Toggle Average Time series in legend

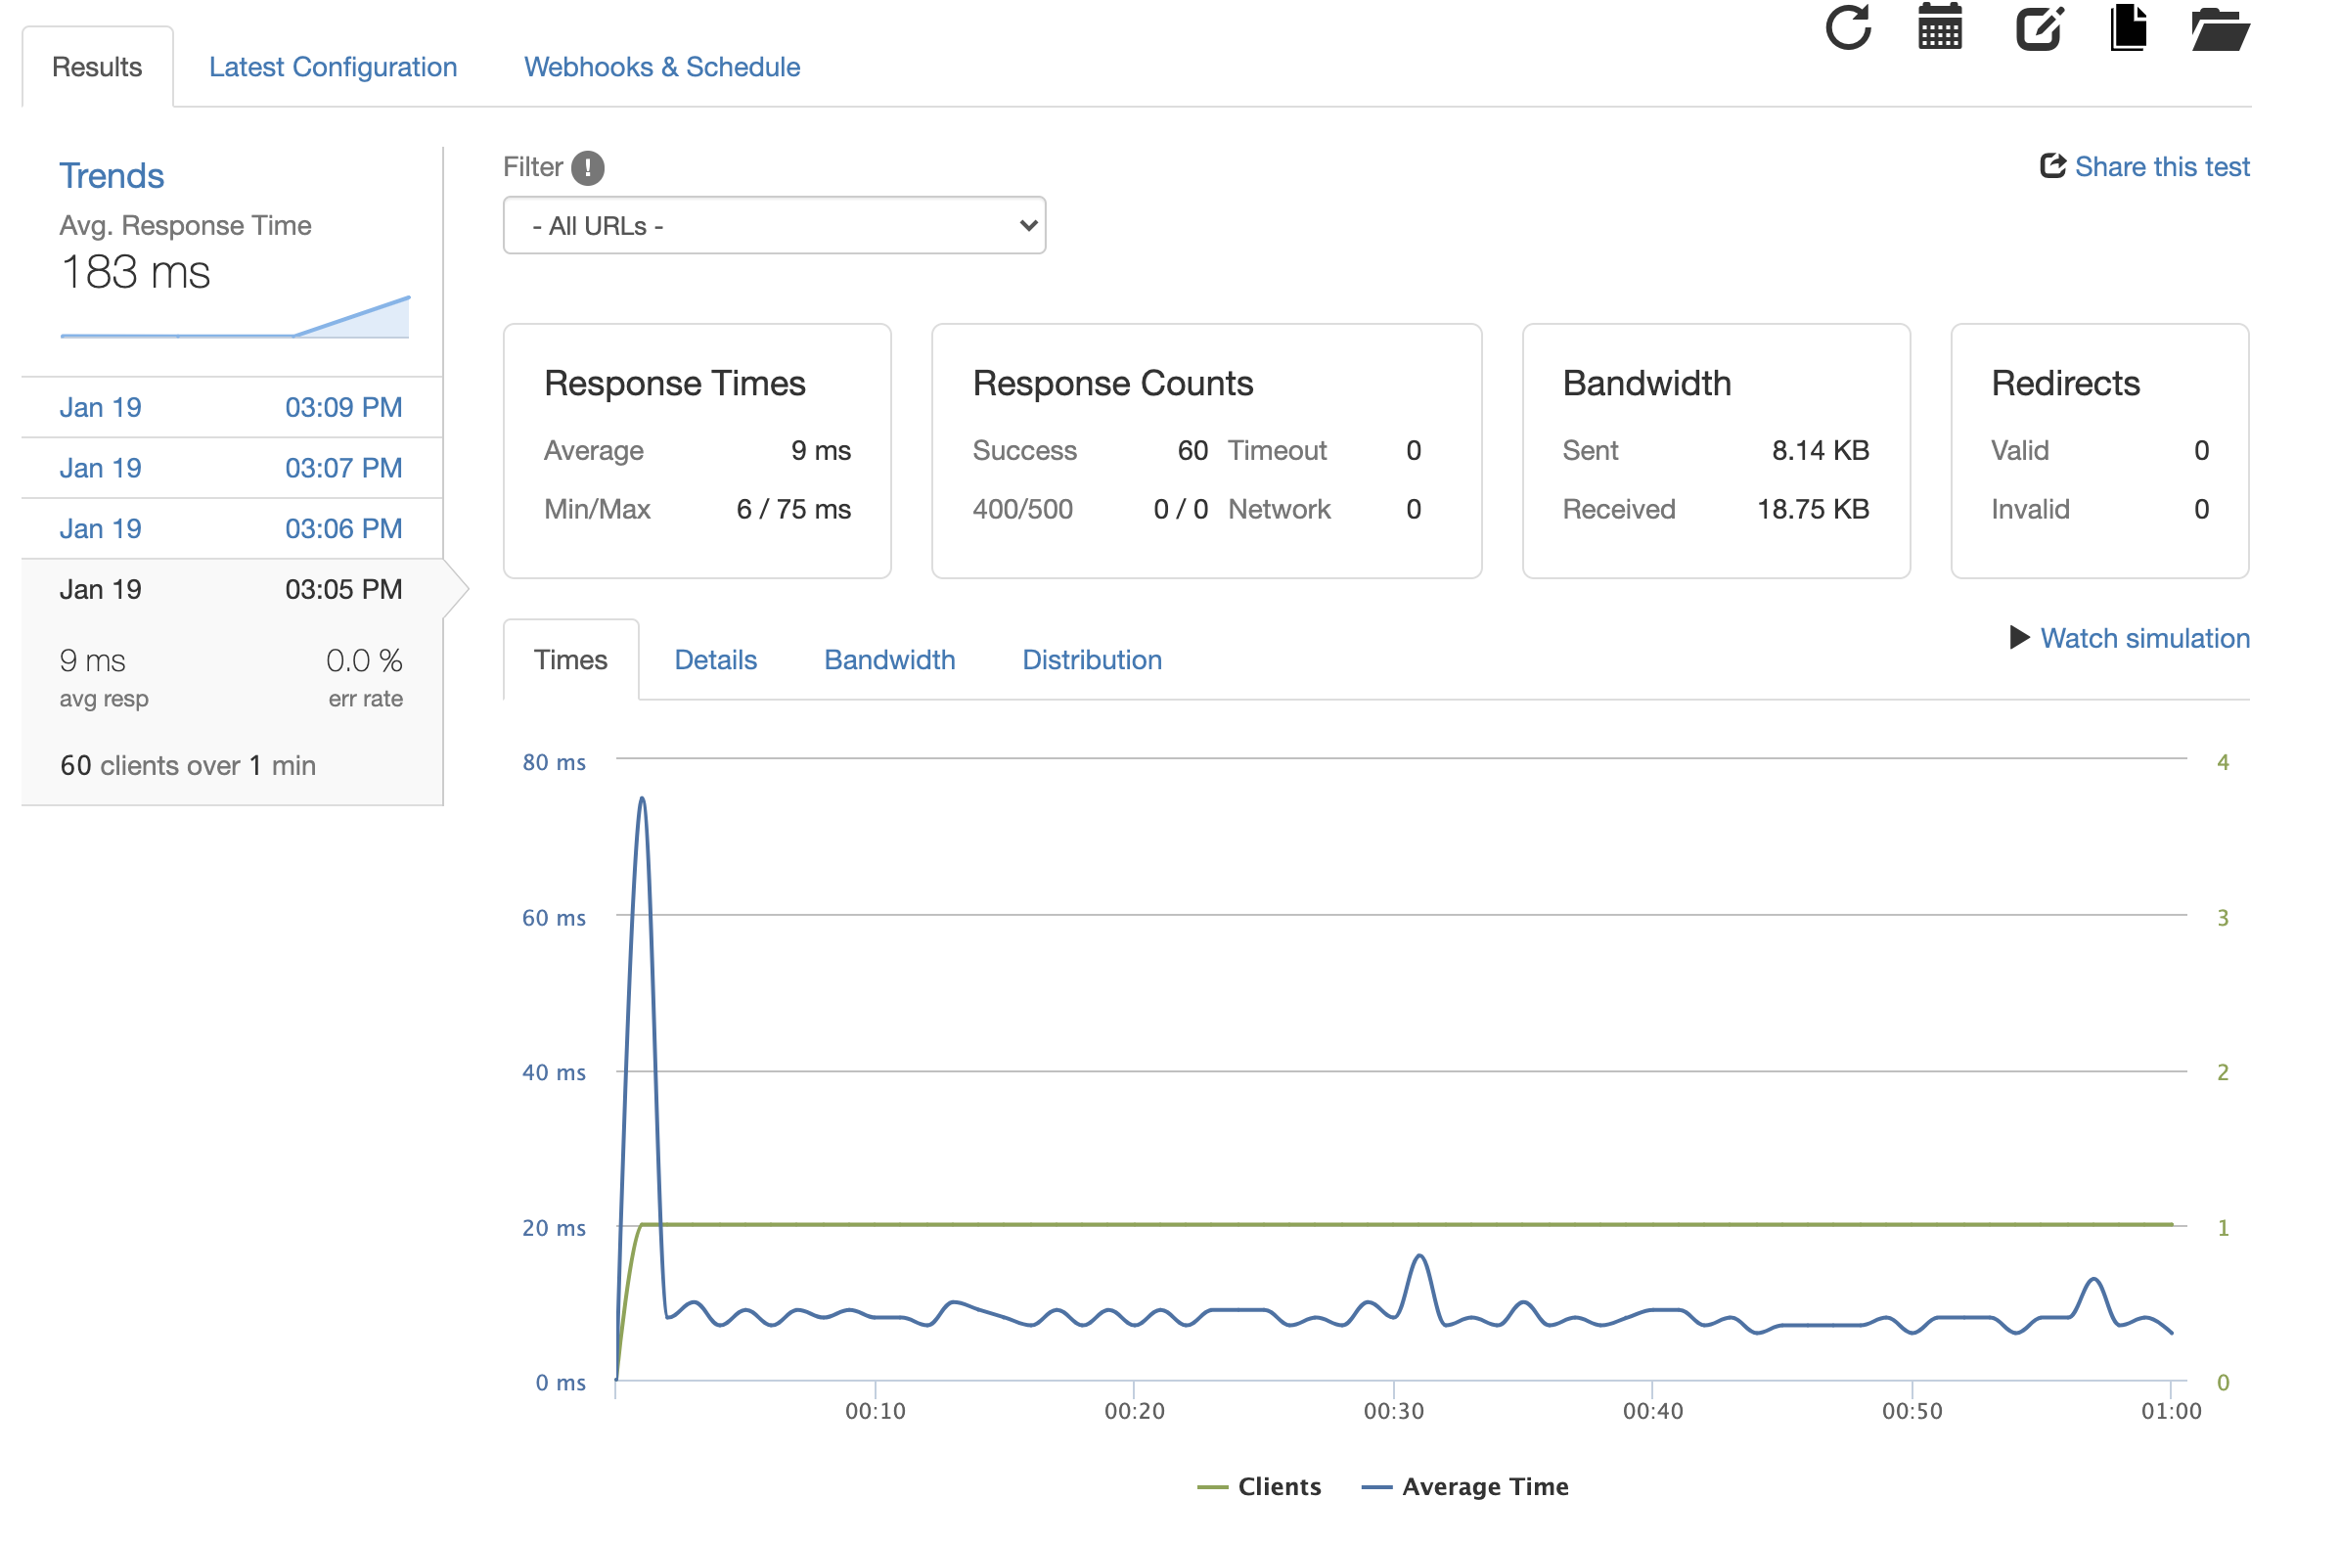1464,1486
